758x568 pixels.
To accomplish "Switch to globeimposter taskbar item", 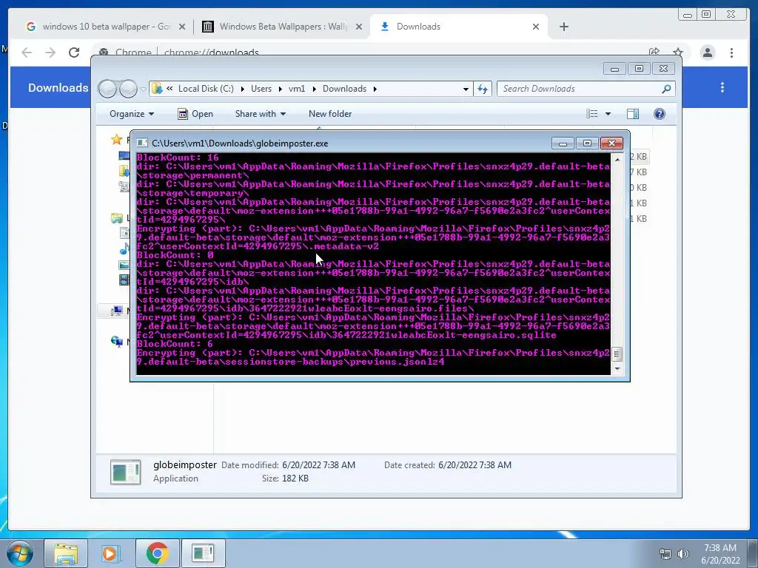I will 203,553.
